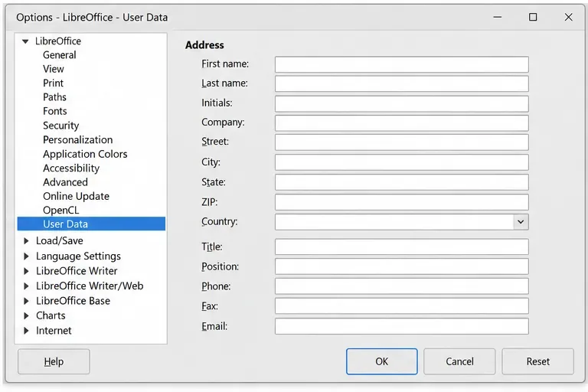The width and height of the screenshot is (588, 392).
Task: Click the Company input field
Action: pos(402,123)
